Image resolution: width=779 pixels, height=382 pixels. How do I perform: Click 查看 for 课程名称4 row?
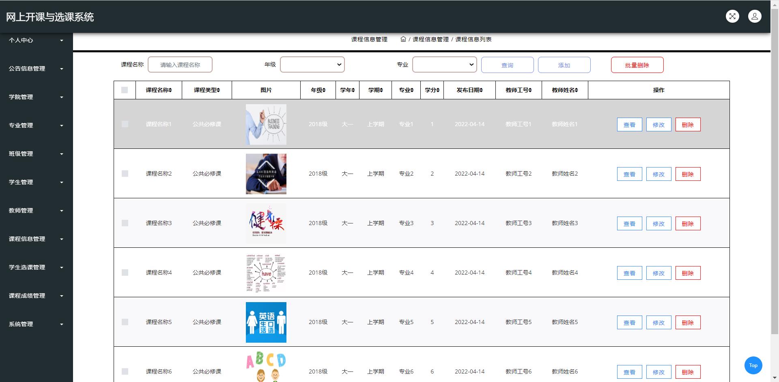click(629, 273)
